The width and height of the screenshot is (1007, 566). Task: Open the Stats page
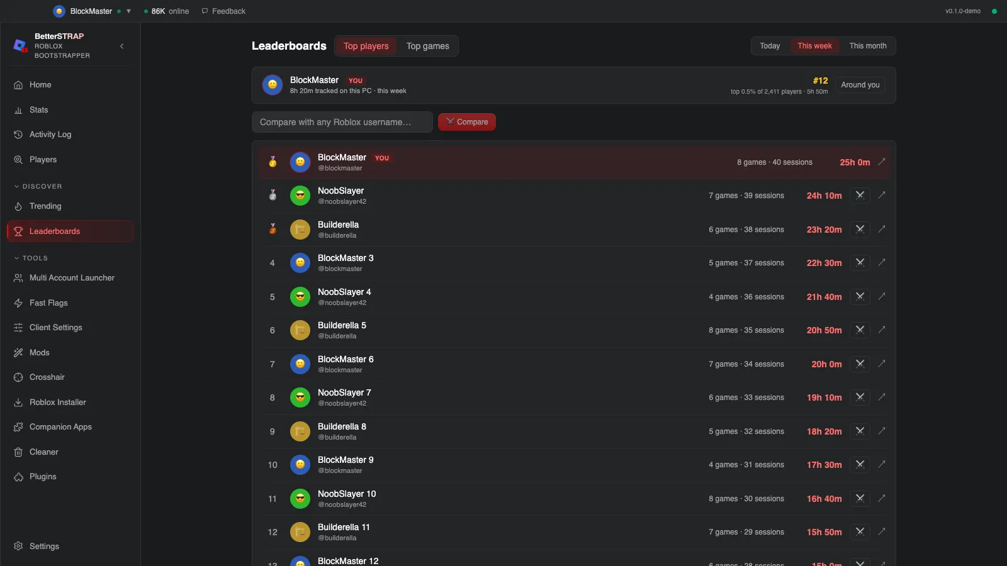tap(70, 110)
